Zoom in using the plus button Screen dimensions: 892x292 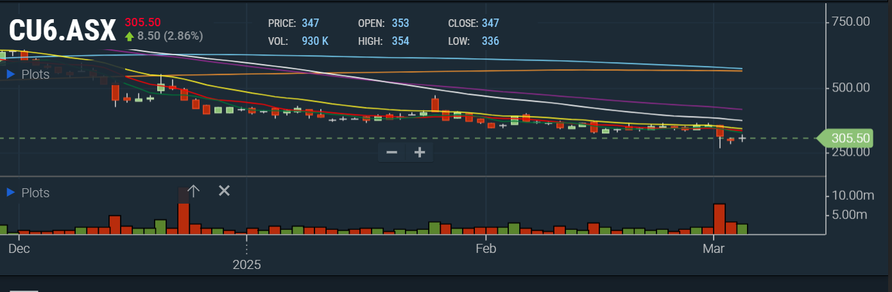pos(420,152)
